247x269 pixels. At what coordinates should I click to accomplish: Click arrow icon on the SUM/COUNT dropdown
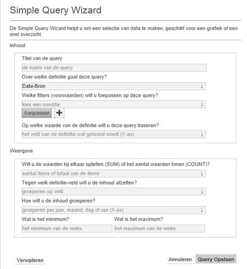(x=202, y=173)
